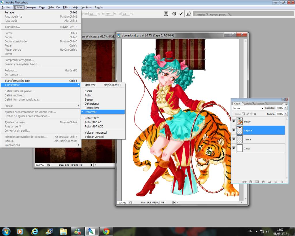Image resolution: width=295 pixels, height=236 pixels.
Task: Create a new layer in Capas panel
Action: click(276, 182)
